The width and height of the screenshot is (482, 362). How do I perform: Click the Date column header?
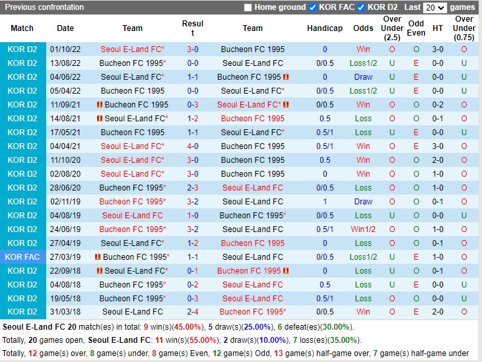tap(65, 28)
